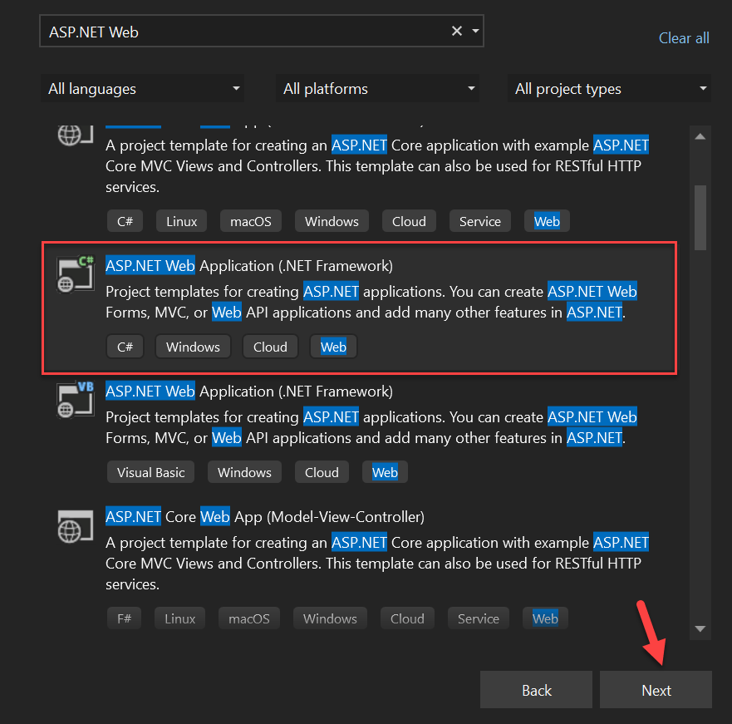Click the C# tag in the top template

click(125, 221)
